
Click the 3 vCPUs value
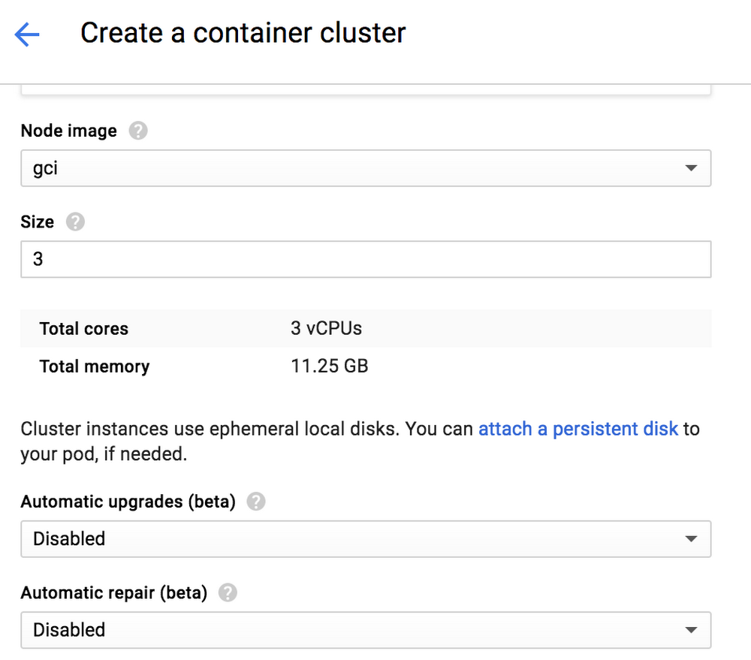click(x=325, y=328)
